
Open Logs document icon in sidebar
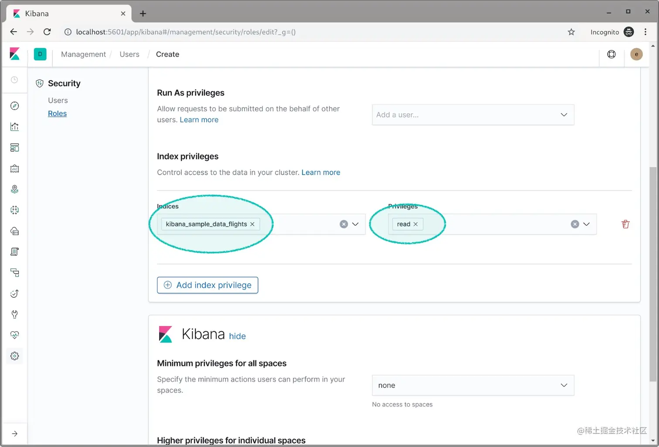[14, 252]
